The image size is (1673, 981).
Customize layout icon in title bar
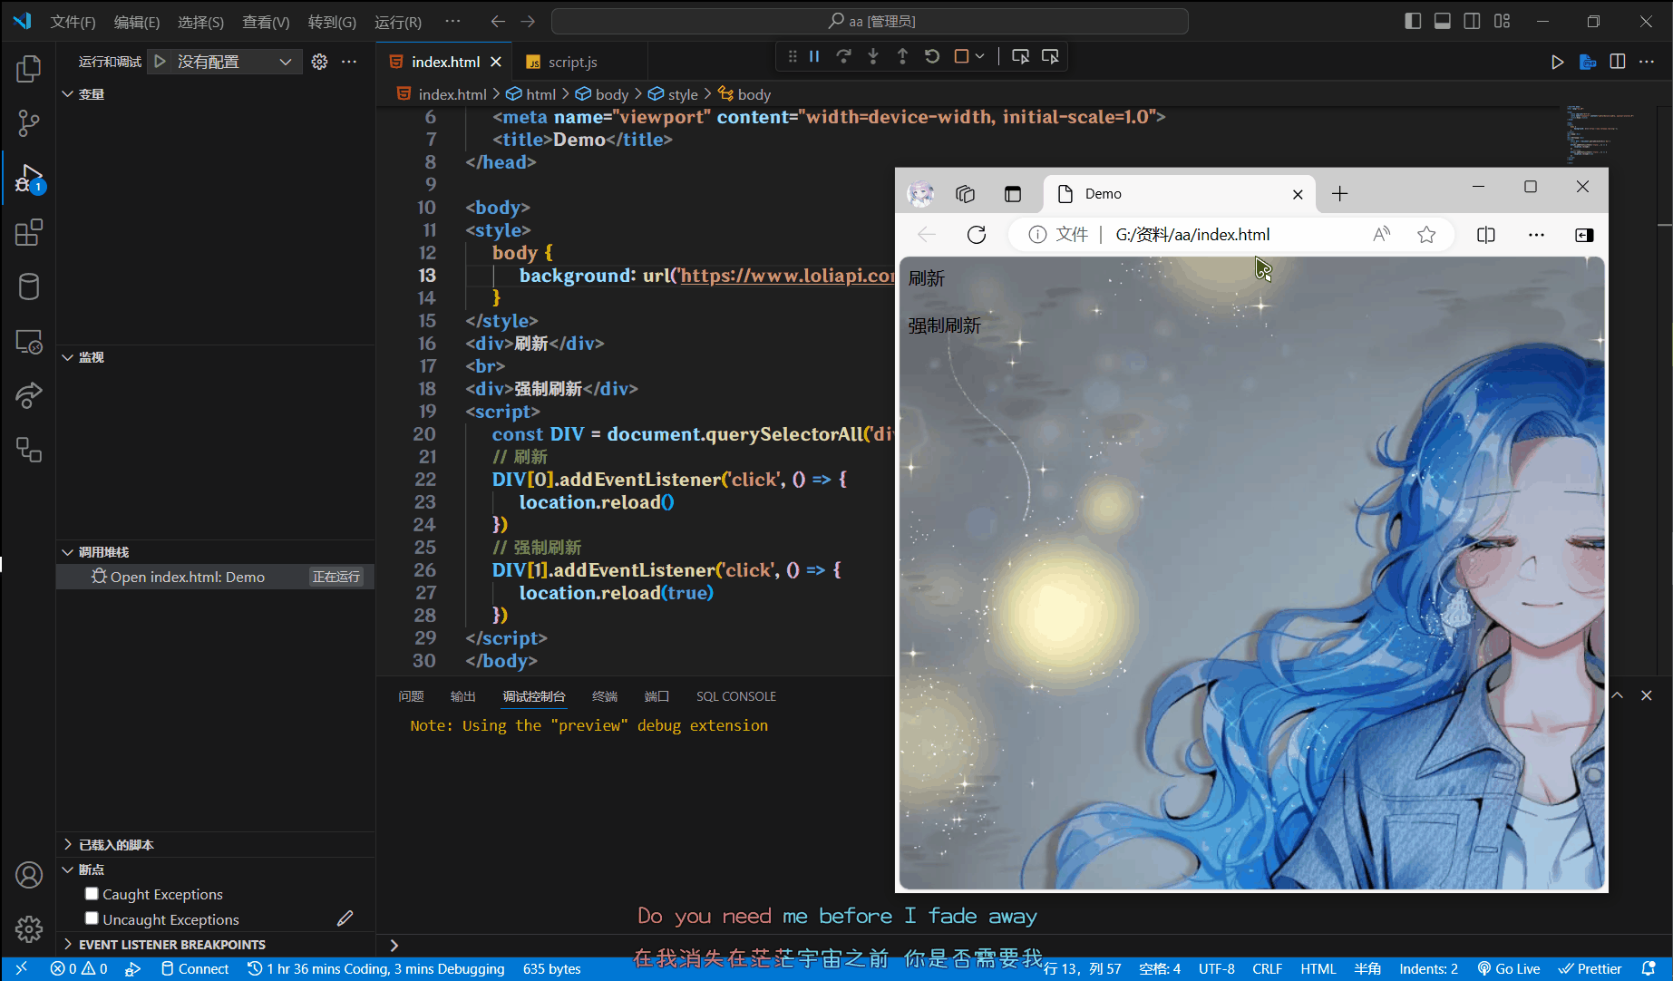[1503, 21]
